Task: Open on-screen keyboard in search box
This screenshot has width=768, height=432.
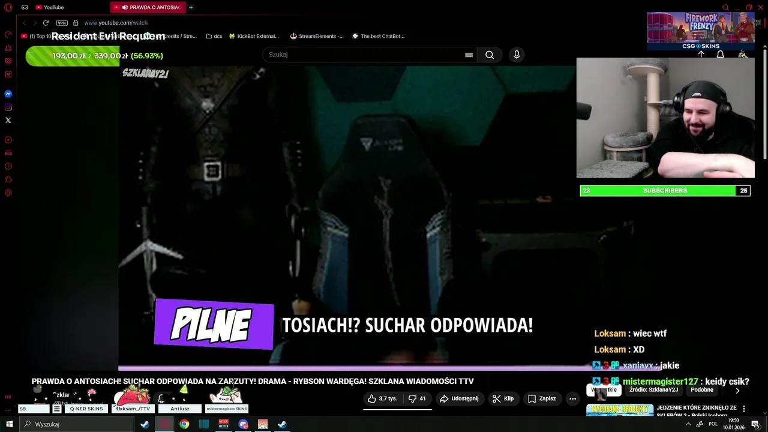Action: click(x=469, y=55)
